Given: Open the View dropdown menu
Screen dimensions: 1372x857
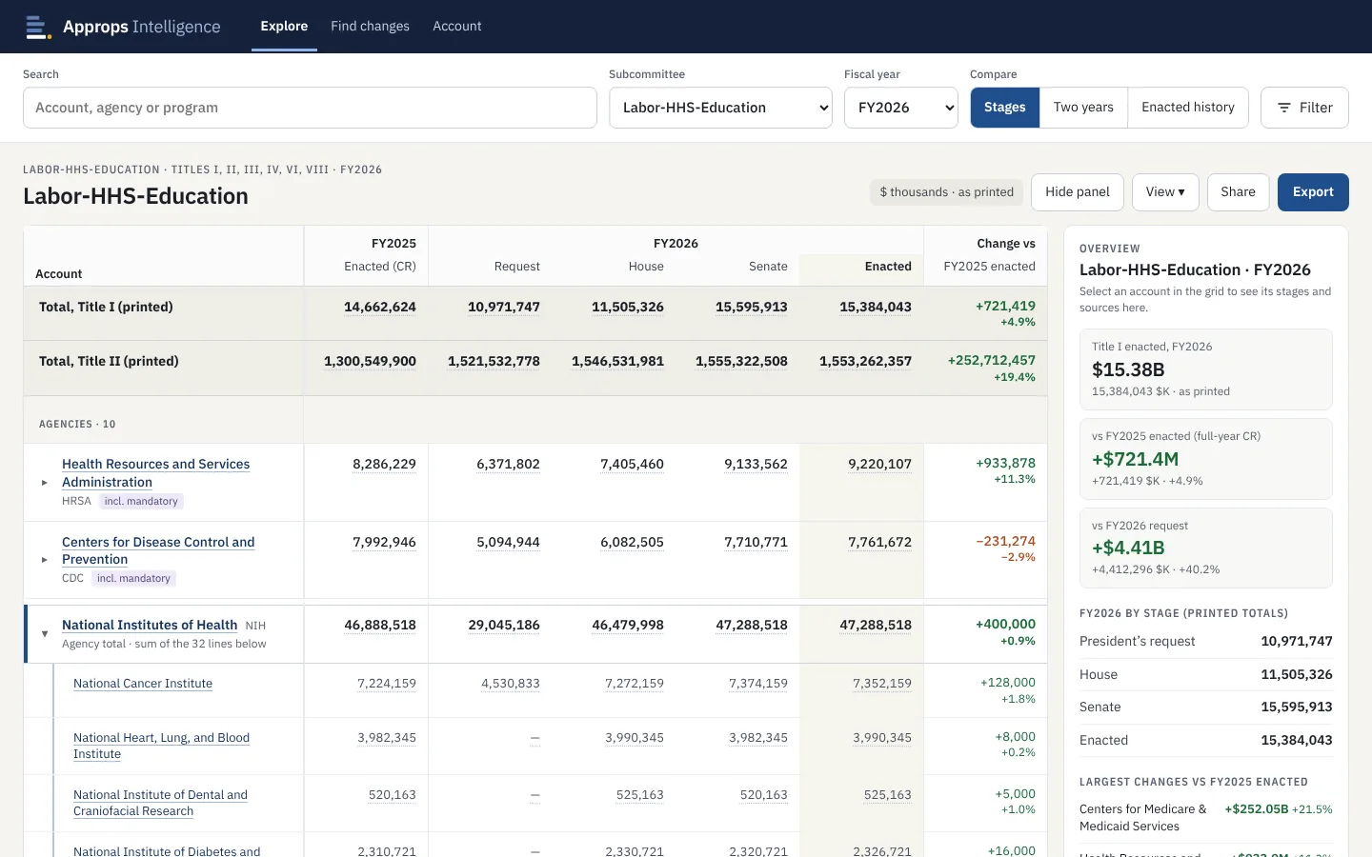Looking at the screenshot, I should 1165,192.
